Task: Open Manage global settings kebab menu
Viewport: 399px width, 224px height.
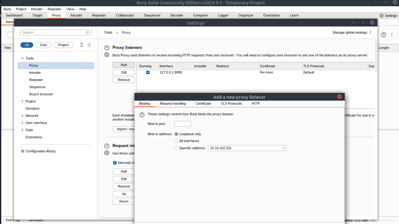Action: coord(371,32)
